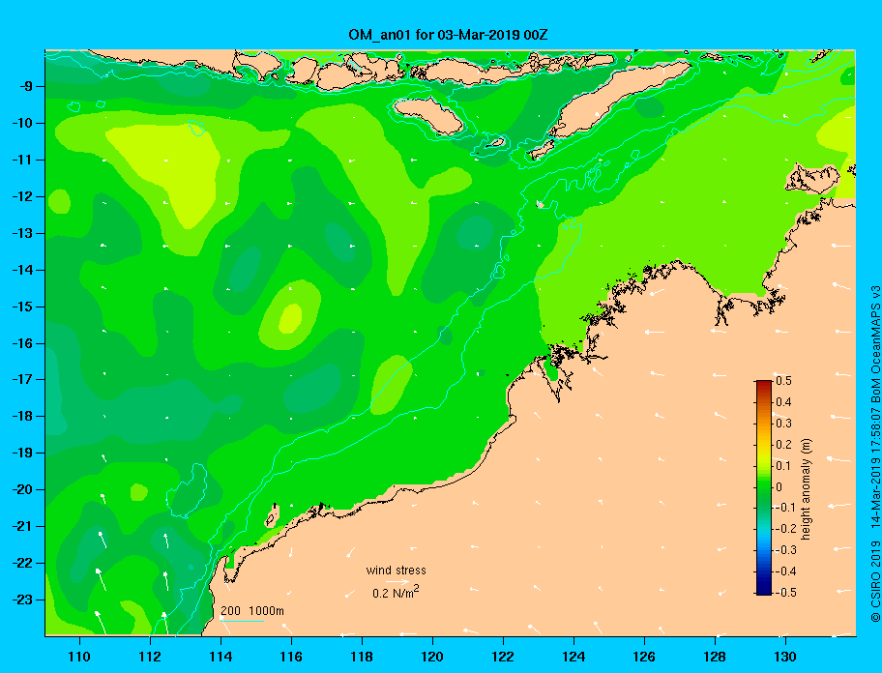Click the 126 longitude axis label
Screen dimensions: 882x673
click(644, 657)
